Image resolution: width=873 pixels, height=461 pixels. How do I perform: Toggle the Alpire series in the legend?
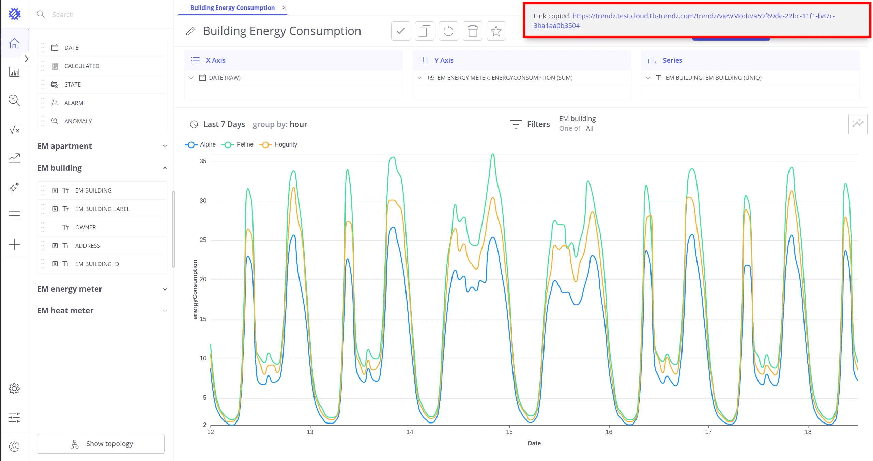[200, 144]
